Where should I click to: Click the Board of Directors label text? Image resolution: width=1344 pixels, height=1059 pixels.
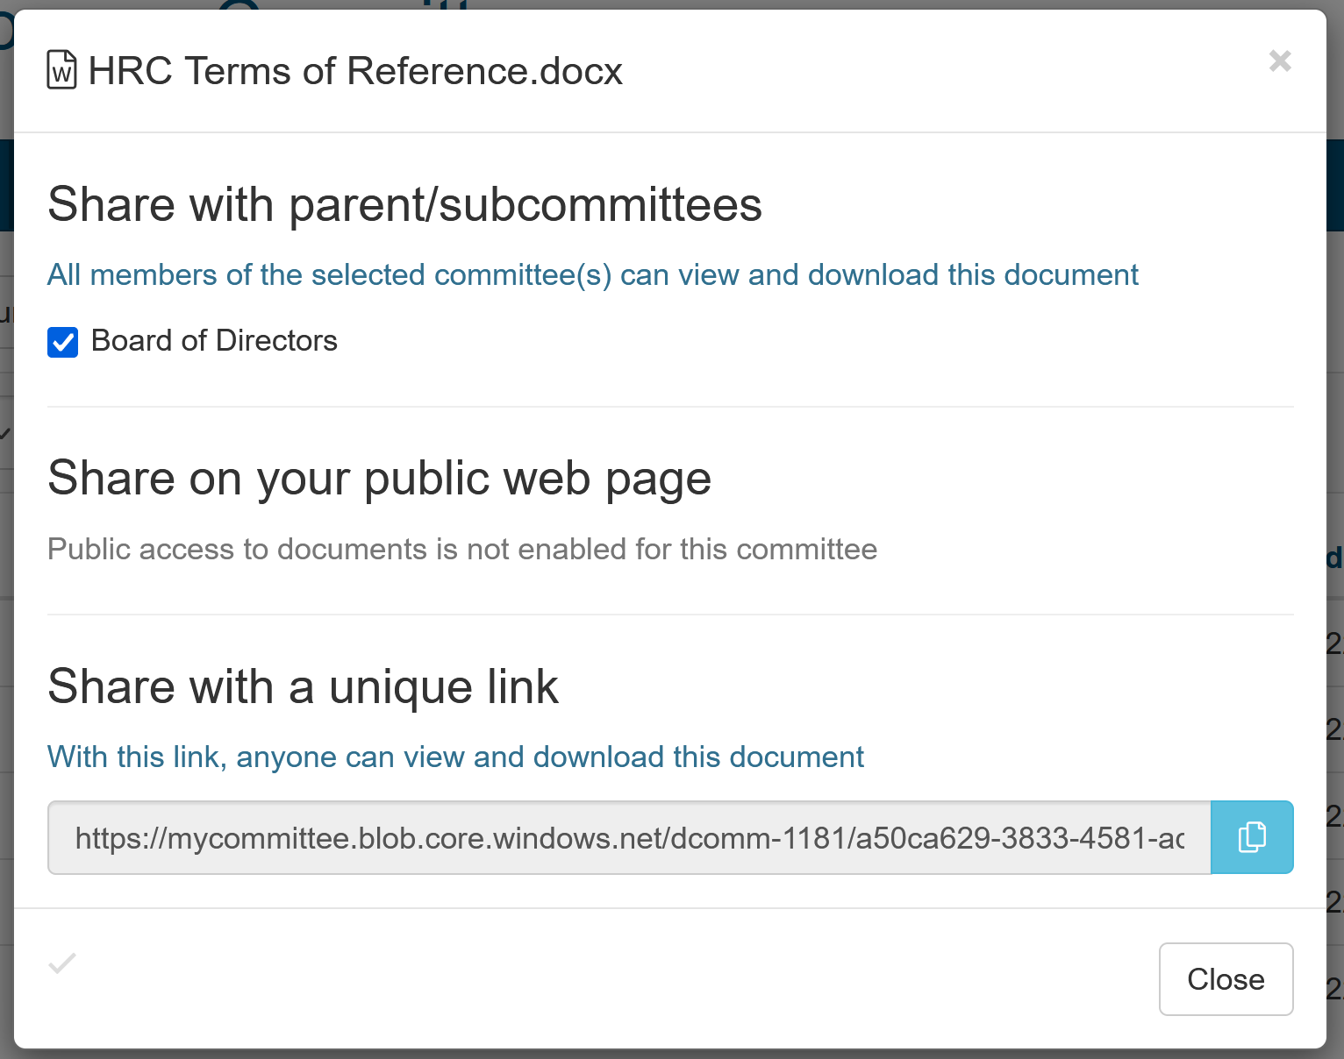(214, 341)
